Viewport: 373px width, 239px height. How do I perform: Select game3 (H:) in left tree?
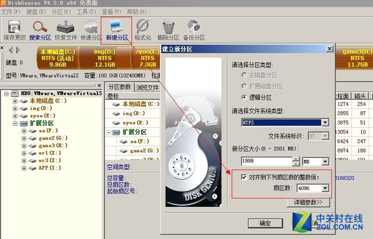tap(53, 146)
